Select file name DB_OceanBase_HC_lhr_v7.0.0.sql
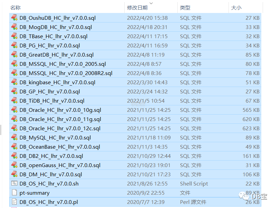The image size is (276, 208). pyautogui.click(x=60, y=147)
